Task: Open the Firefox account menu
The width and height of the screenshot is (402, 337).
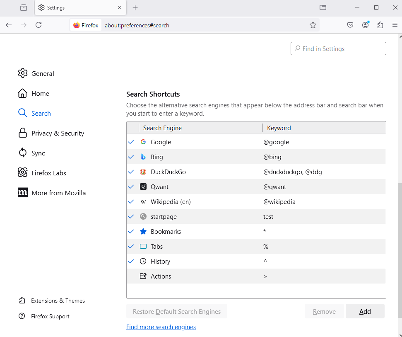Action: click(365, 25)
